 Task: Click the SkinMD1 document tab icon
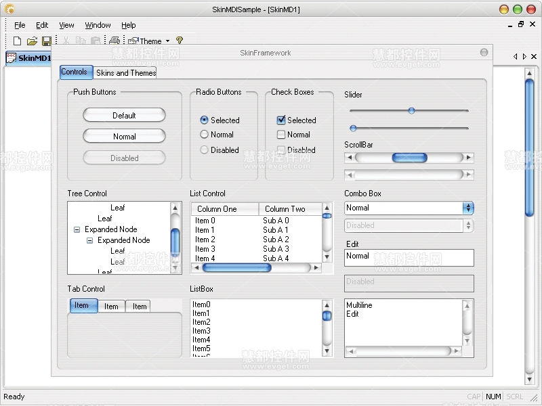tap(11, 58)
